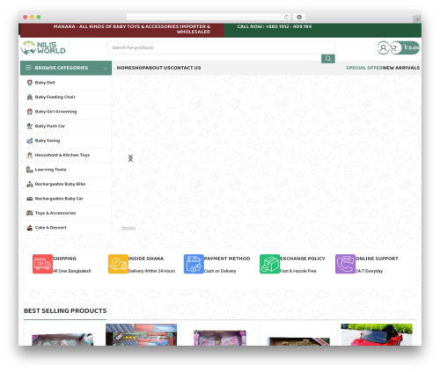
Task: Click the cart total 0.00 amount
Action: [x=412, y=47]
